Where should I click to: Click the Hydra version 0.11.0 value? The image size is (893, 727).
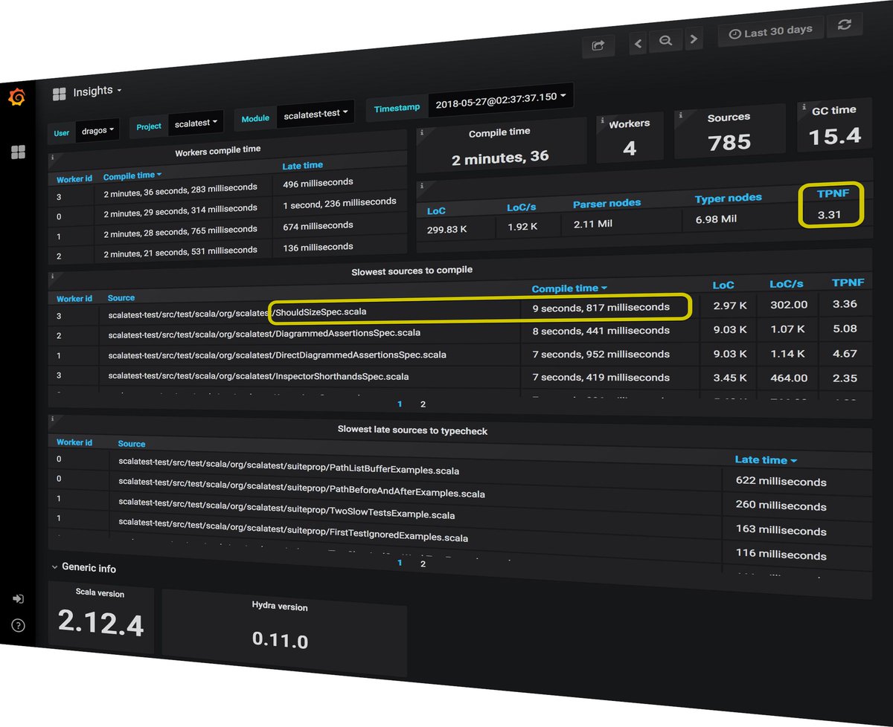click(280, 639)
